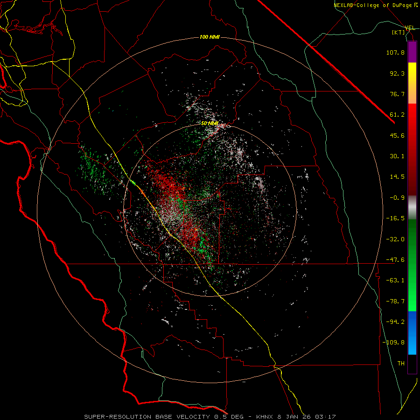Click the TH threshold label
The image size is (420, 420).
click(401, 364)
